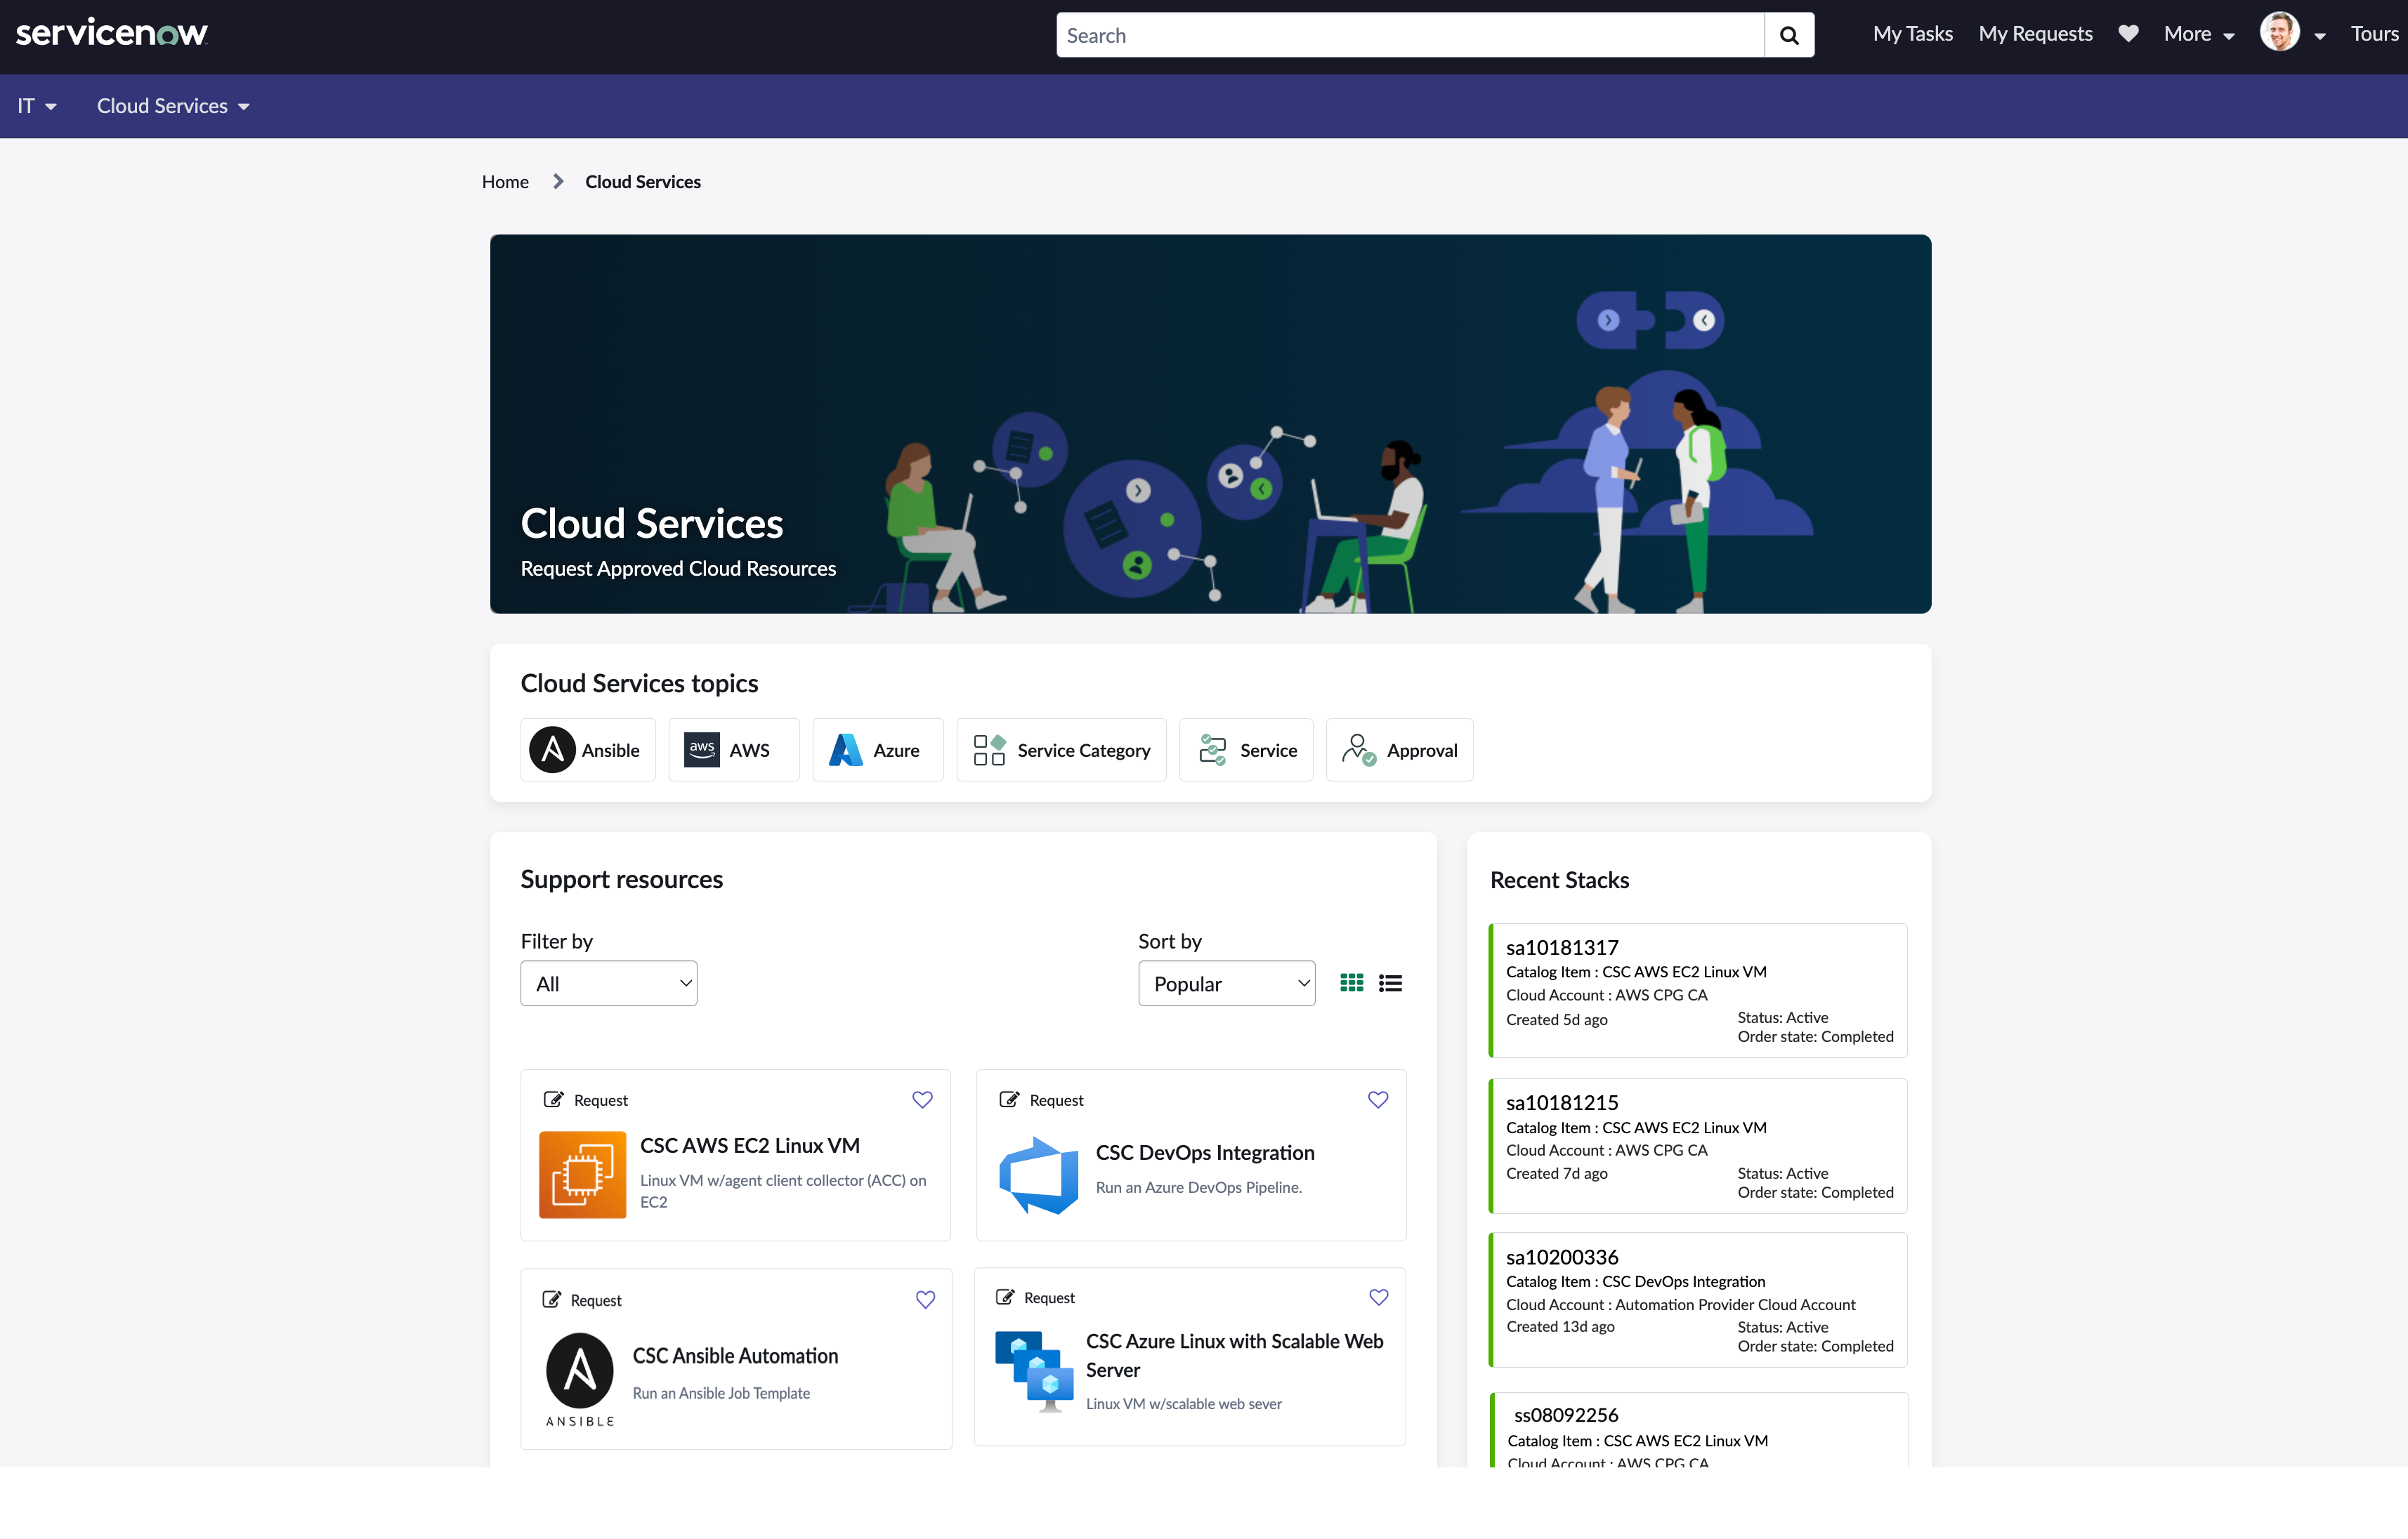Click the search magnifier button
This screenshot has height=1539, width=2408.
1789,36
